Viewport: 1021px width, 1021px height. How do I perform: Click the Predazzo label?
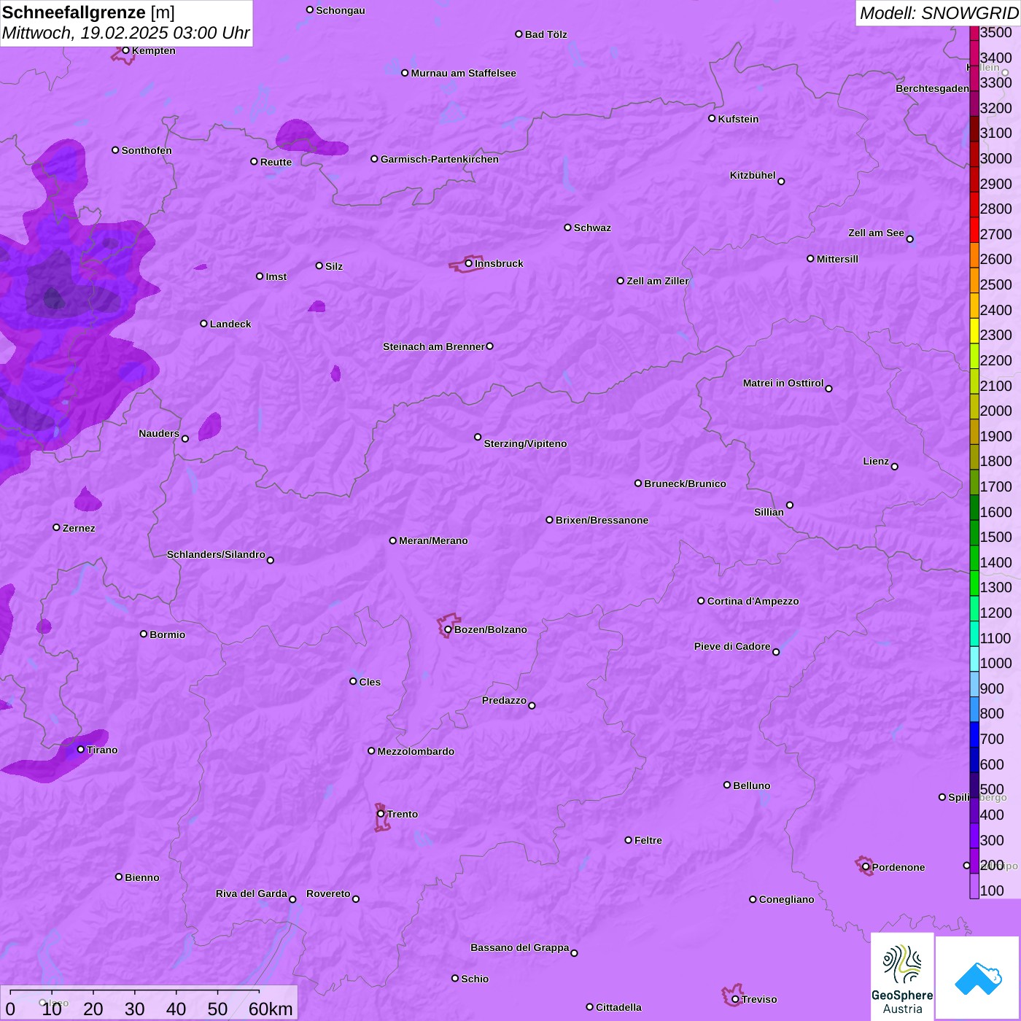pyautogui.click(x=504, y=700)
